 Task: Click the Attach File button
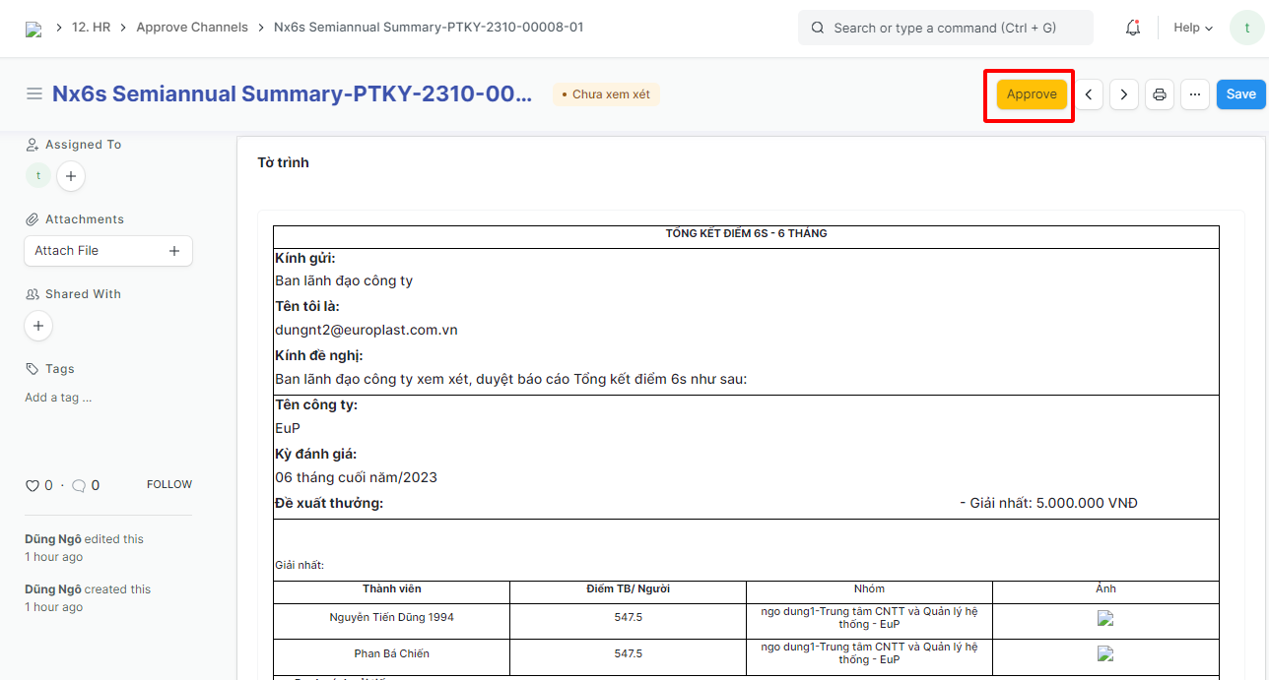(x=107, y=251)
